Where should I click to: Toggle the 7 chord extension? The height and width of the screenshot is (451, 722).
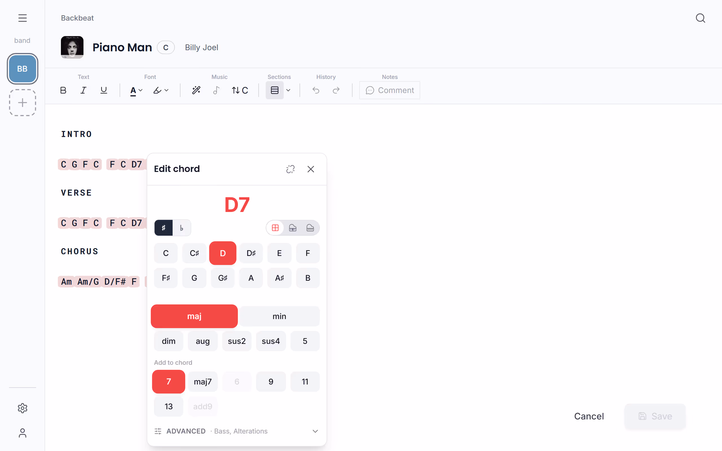pyautogui.click(x=169, y=381)
